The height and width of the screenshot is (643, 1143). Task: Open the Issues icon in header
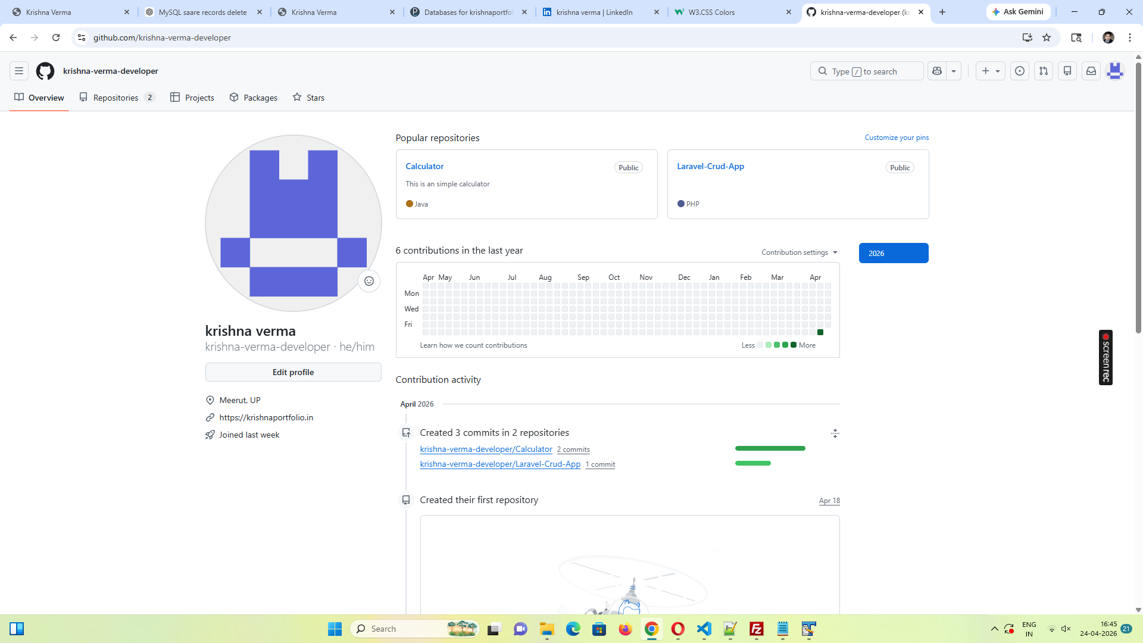click(x=1020, y=71)
